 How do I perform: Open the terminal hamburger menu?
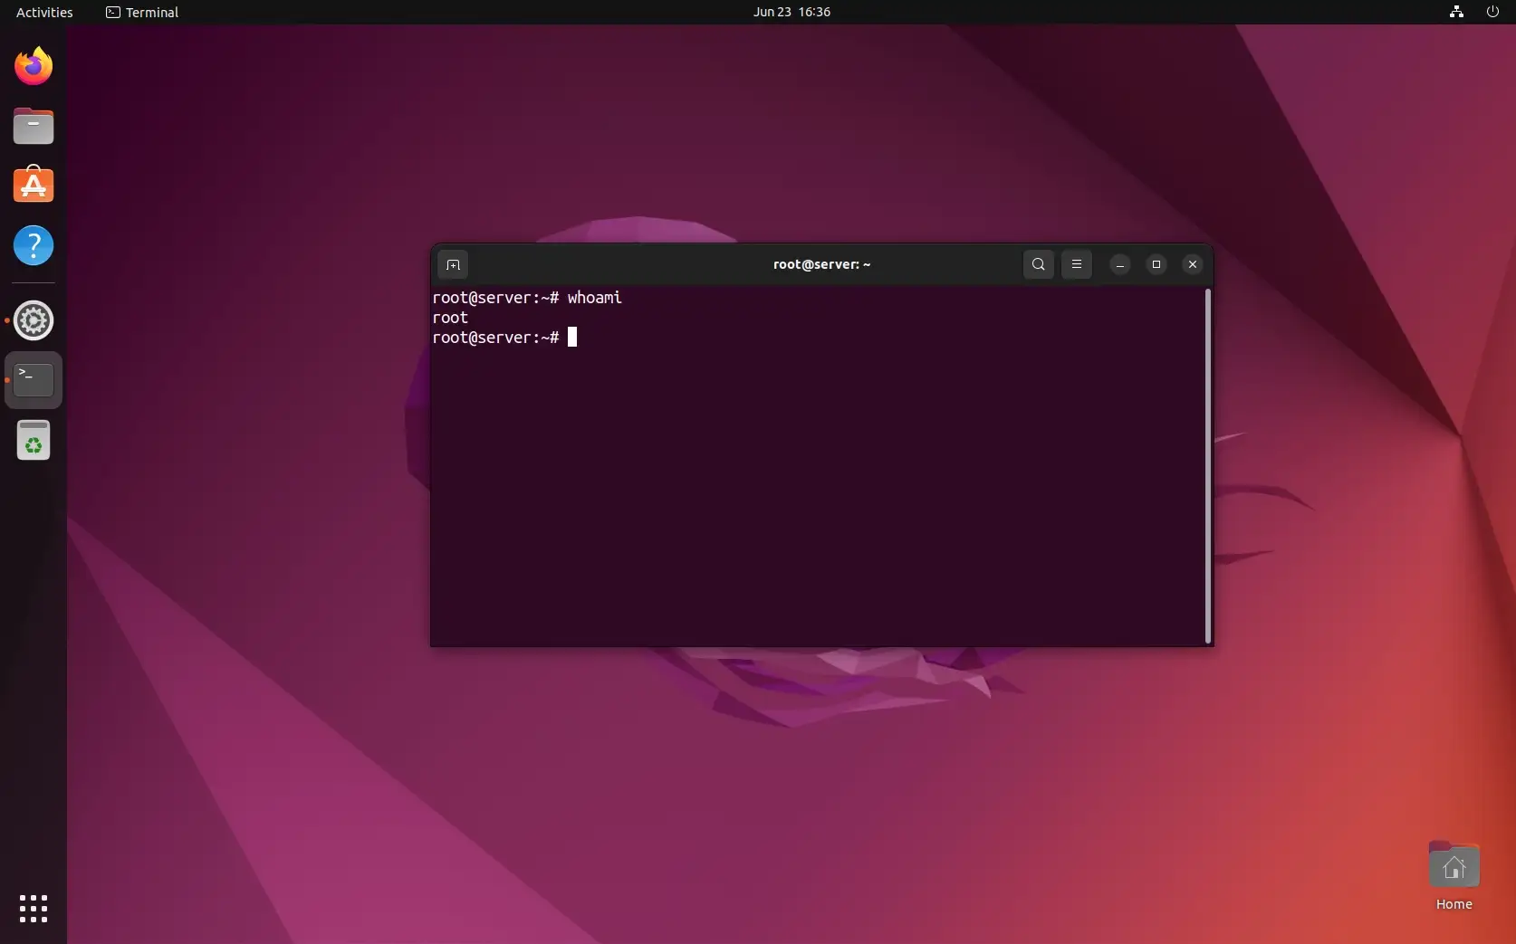pos(1077,264)
